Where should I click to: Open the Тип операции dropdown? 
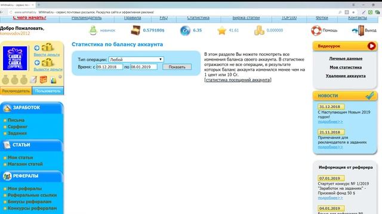[136, 59]
